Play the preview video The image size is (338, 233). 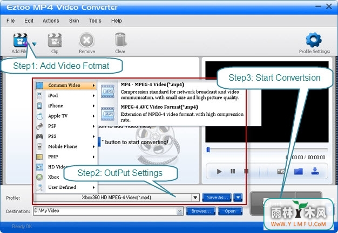(219, 171)
